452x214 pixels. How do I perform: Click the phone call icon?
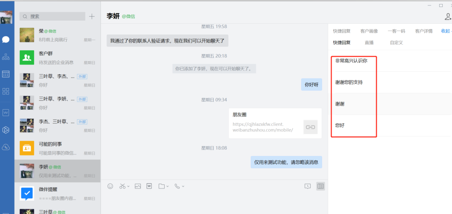tap(177, 186)
